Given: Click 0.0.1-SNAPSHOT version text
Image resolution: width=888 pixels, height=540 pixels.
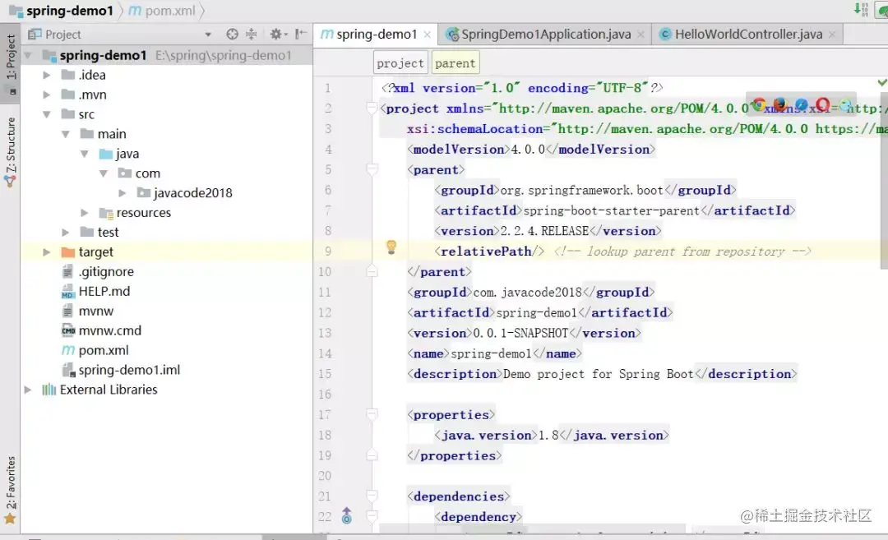Looking at the screenshot, I should click(x=520, y=333).
